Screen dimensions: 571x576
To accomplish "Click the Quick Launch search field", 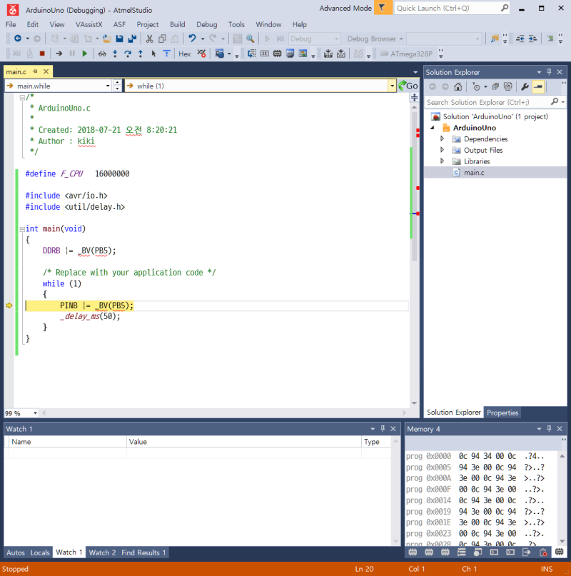I will coord(452,8).
